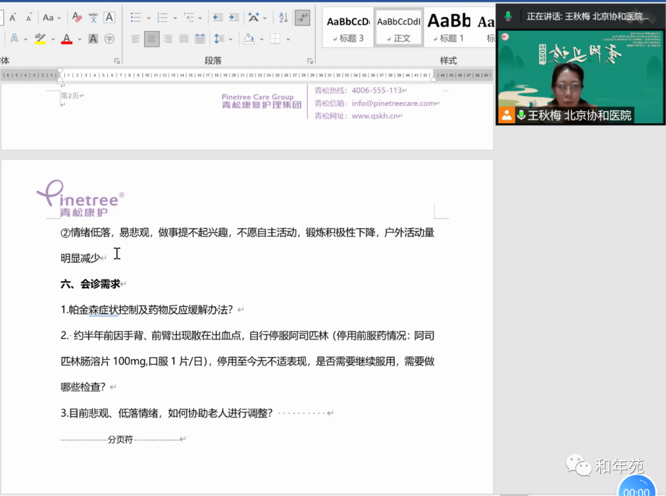
Task: Apply the 正文 style
Action: (398, 28)
